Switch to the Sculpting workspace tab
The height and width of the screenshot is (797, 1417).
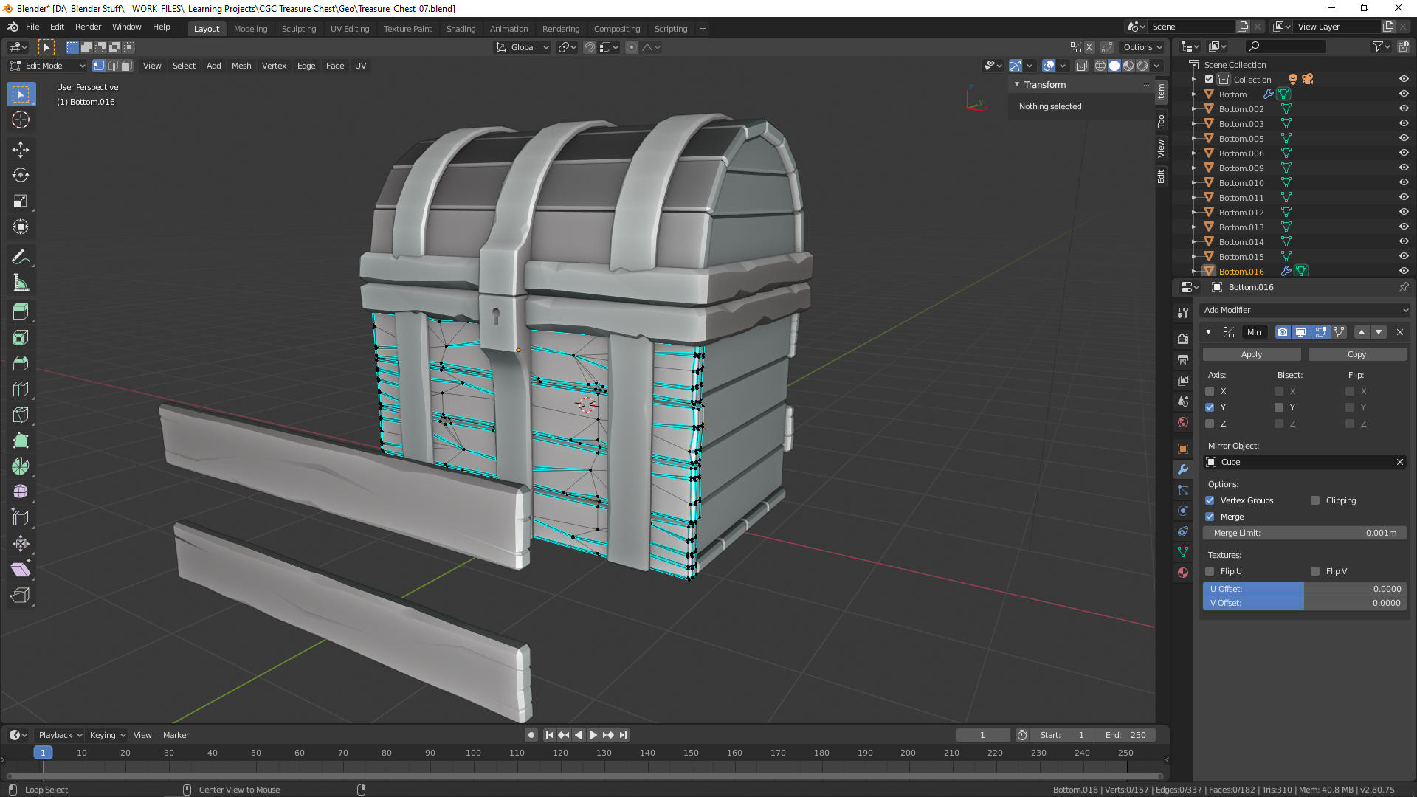pos(298,29)
